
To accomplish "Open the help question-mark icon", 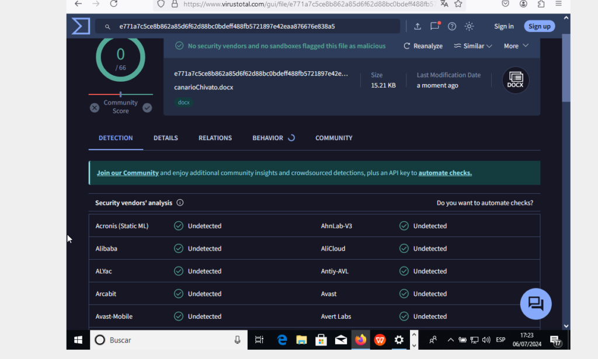I will tap(452, 26).
